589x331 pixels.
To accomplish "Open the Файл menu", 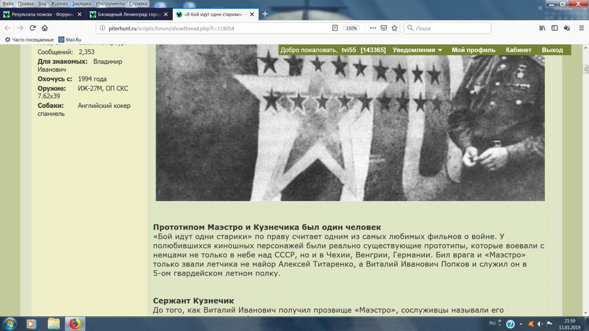I will click(x=8, y=3).
